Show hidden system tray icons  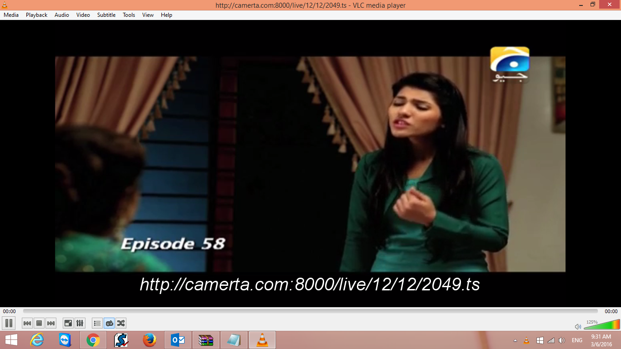515,340
